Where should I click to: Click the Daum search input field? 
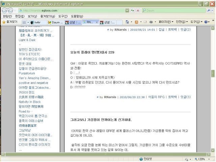point(174,10)
